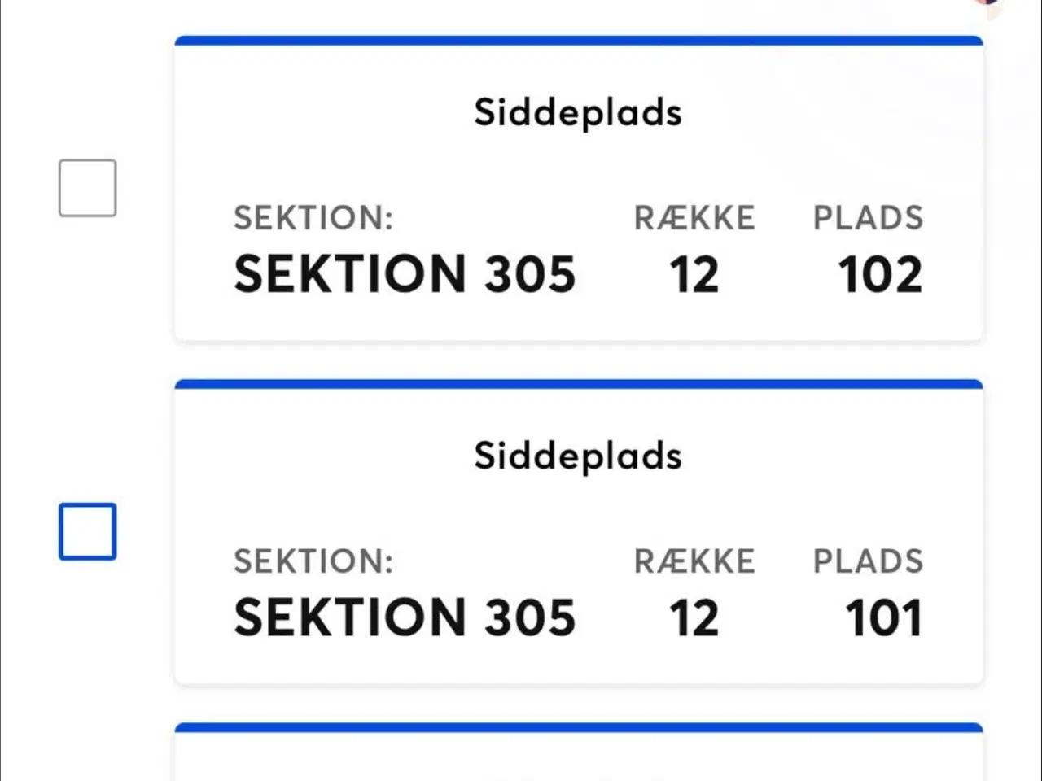Tick the checkbox for seat 102
The image size is (1042, 781).
88,188
